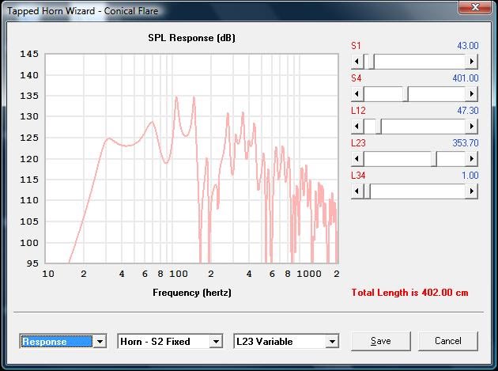Click the L23 slider thumb
This screenshot has width=498, height=371.
pyautogui.click(x=434, y=159)
